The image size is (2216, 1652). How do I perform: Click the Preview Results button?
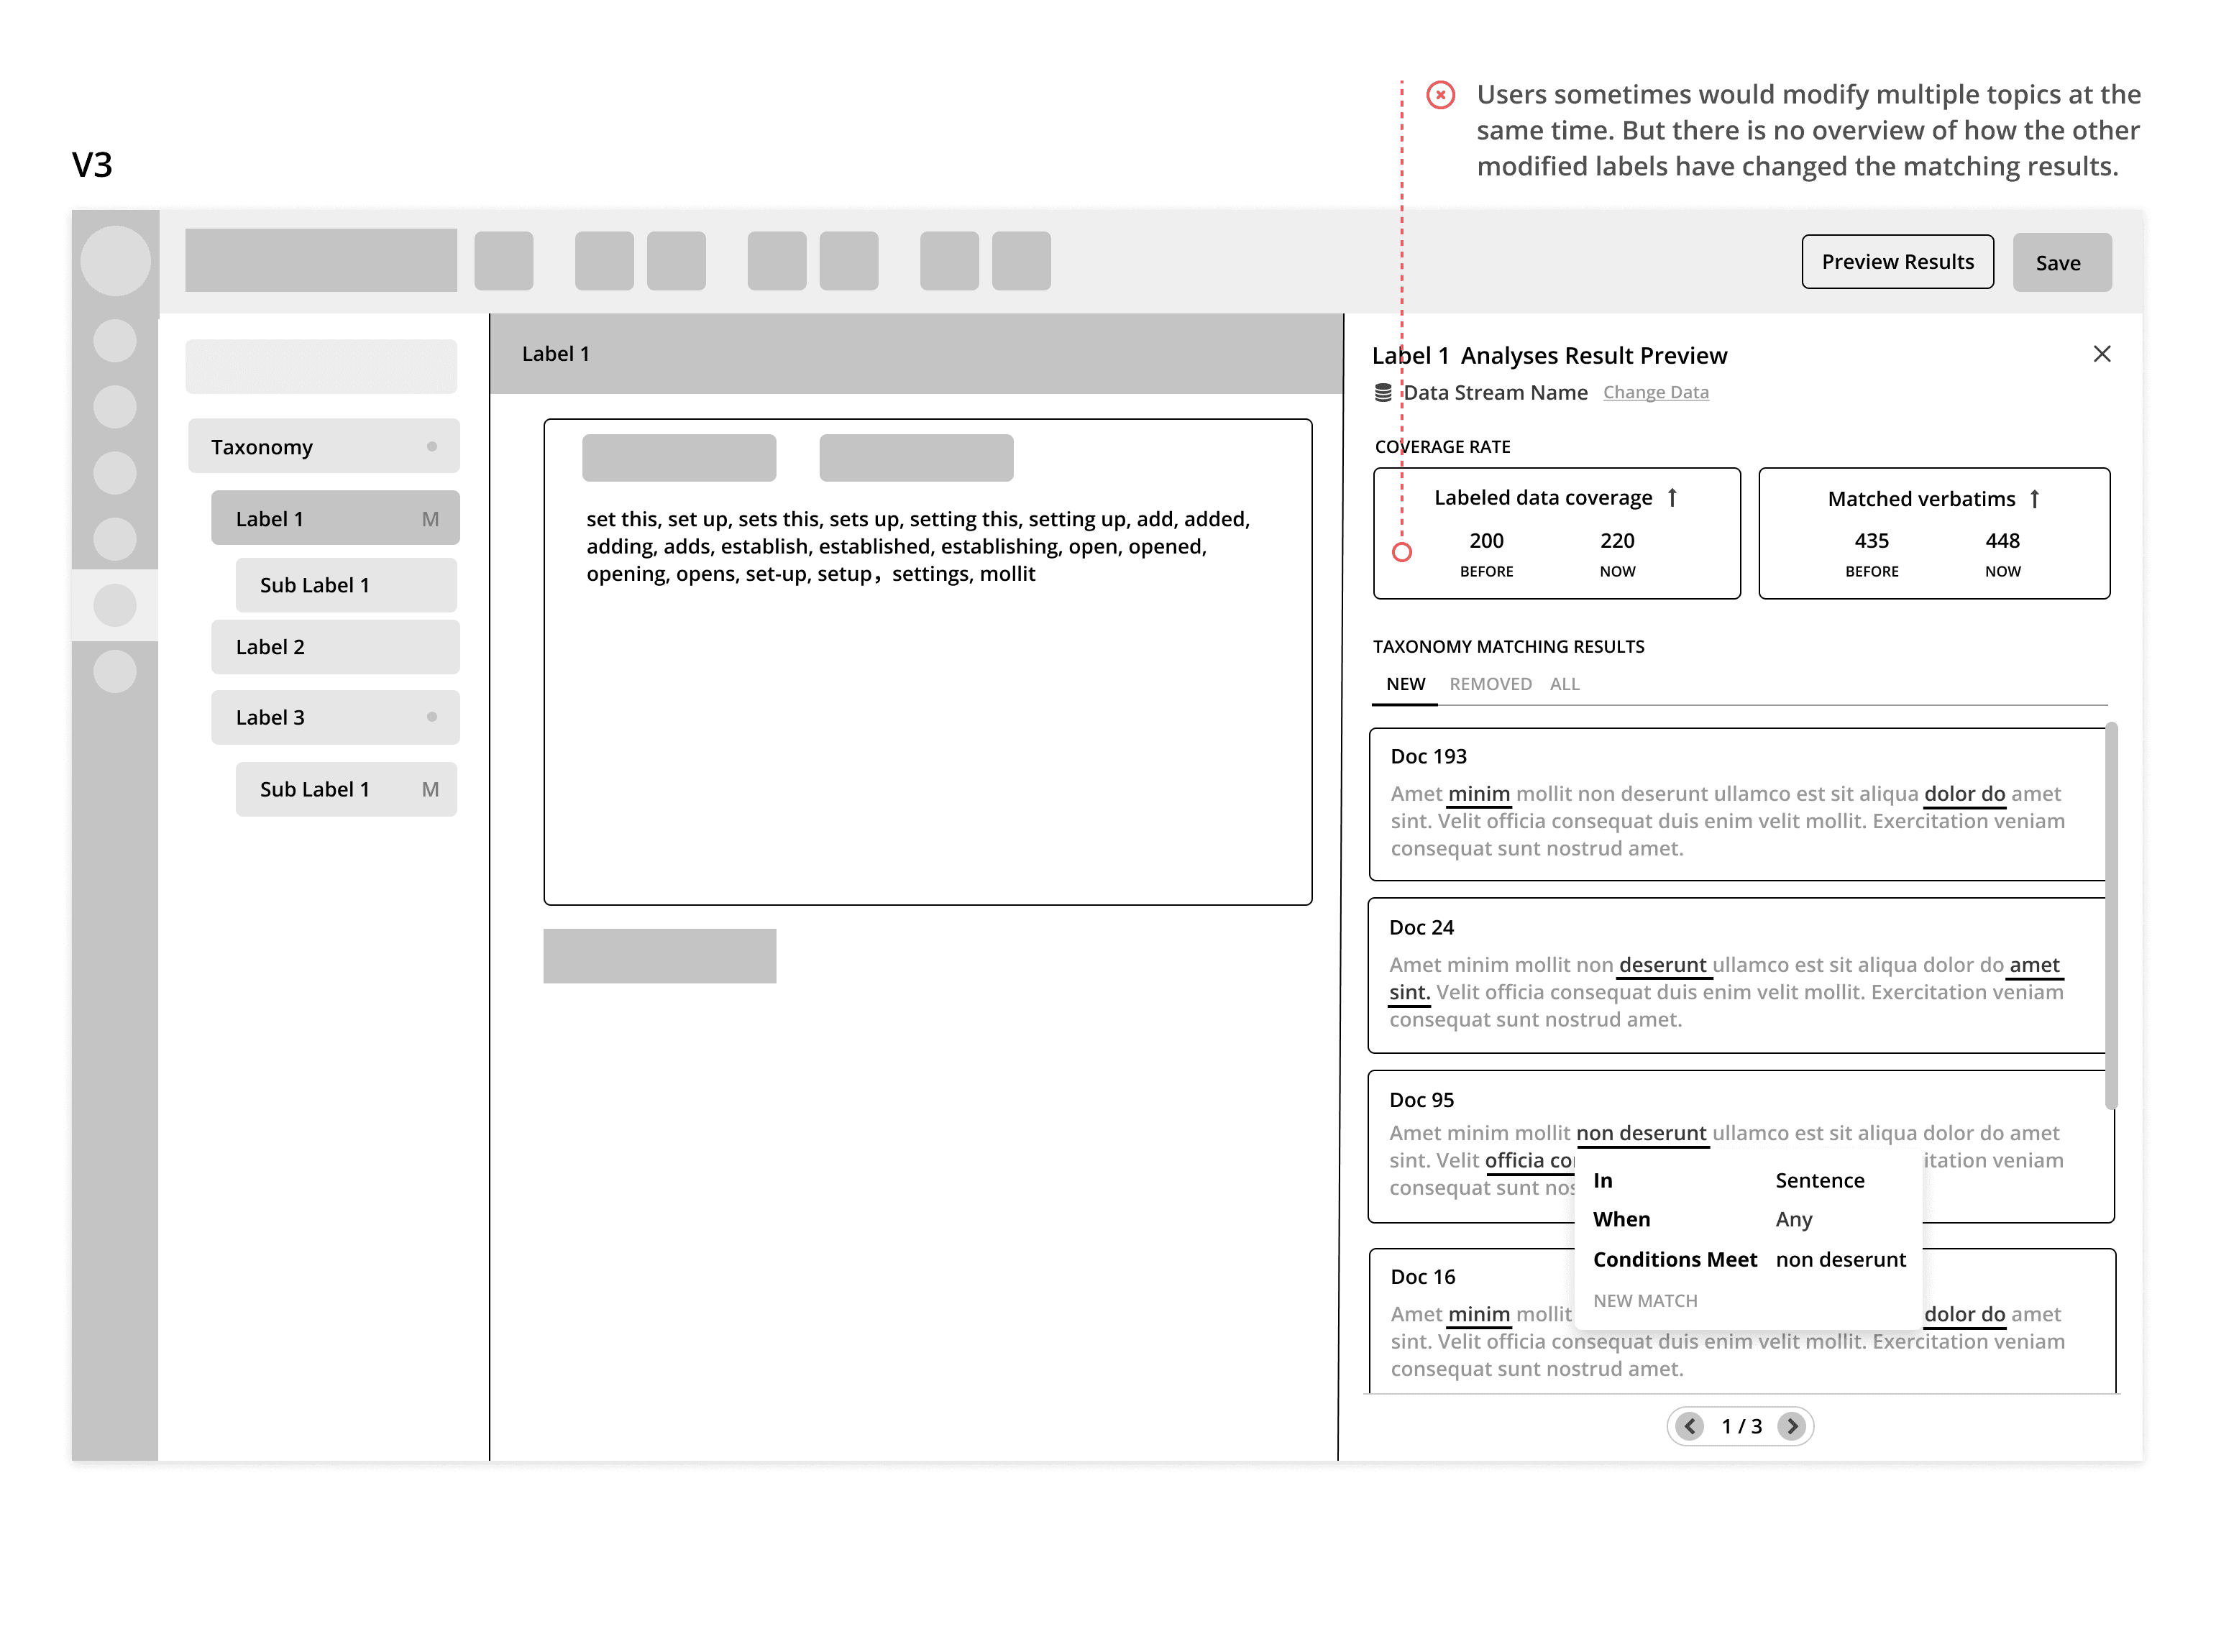(1897, 262)
